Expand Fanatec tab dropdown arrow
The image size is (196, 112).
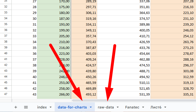143,107
